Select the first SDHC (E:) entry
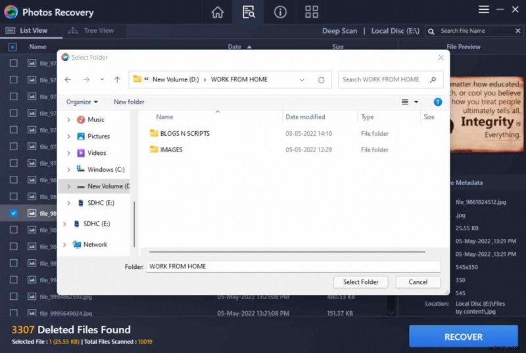 (101, 203)
